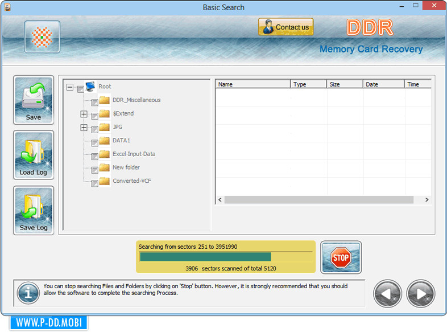Expand the JPG folder node
The image size is (447, 332).
(84, 128)
